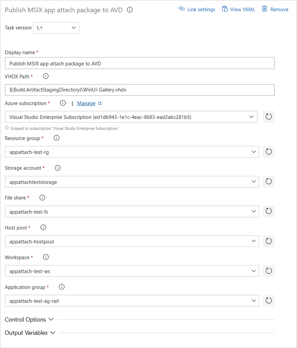297x348 pixels.
Task: Refresh the Resource group list
Action: [x=268, y=152]
